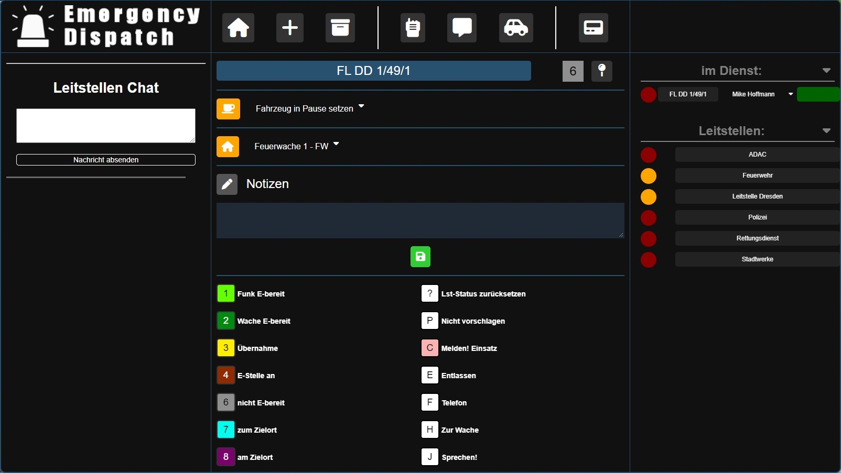Click the home icon in top toolbar
841x473 pixels.
[238, 28]
